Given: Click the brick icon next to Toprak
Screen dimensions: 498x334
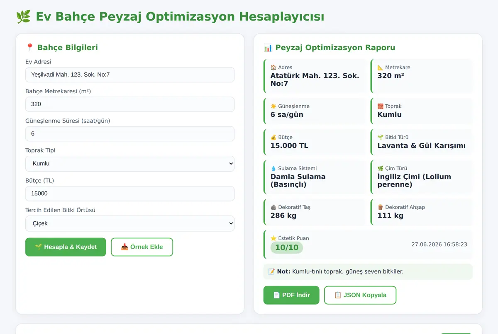Looking at the screenshot, I should (x=381, y=106).
